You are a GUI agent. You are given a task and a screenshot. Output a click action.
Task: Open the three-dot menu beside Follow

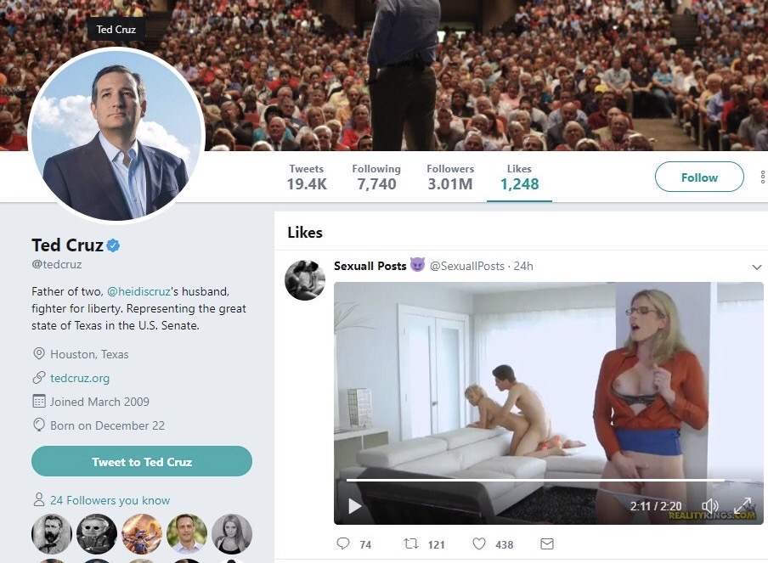click(763, 177)
